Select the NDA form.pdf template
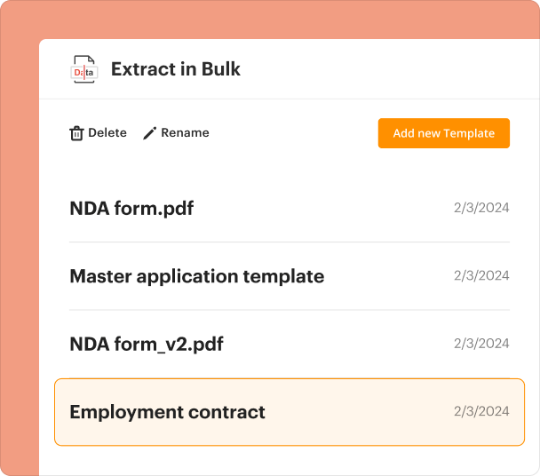 pos(131,209)
